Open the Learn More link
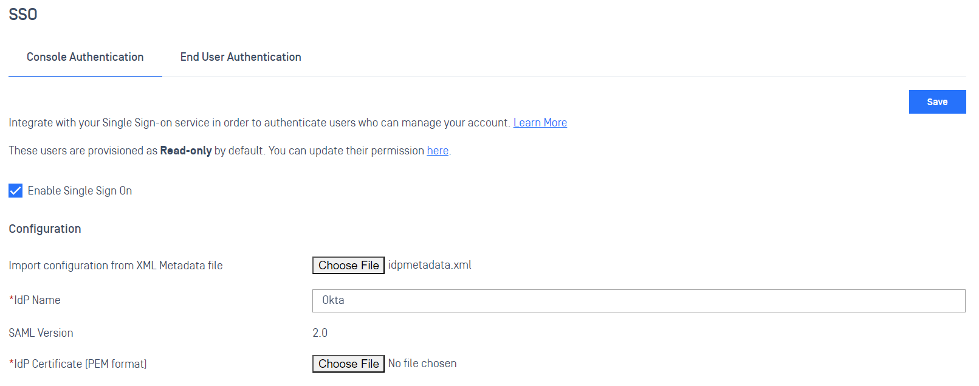The image size is (979, 386). tap(540, 123)
